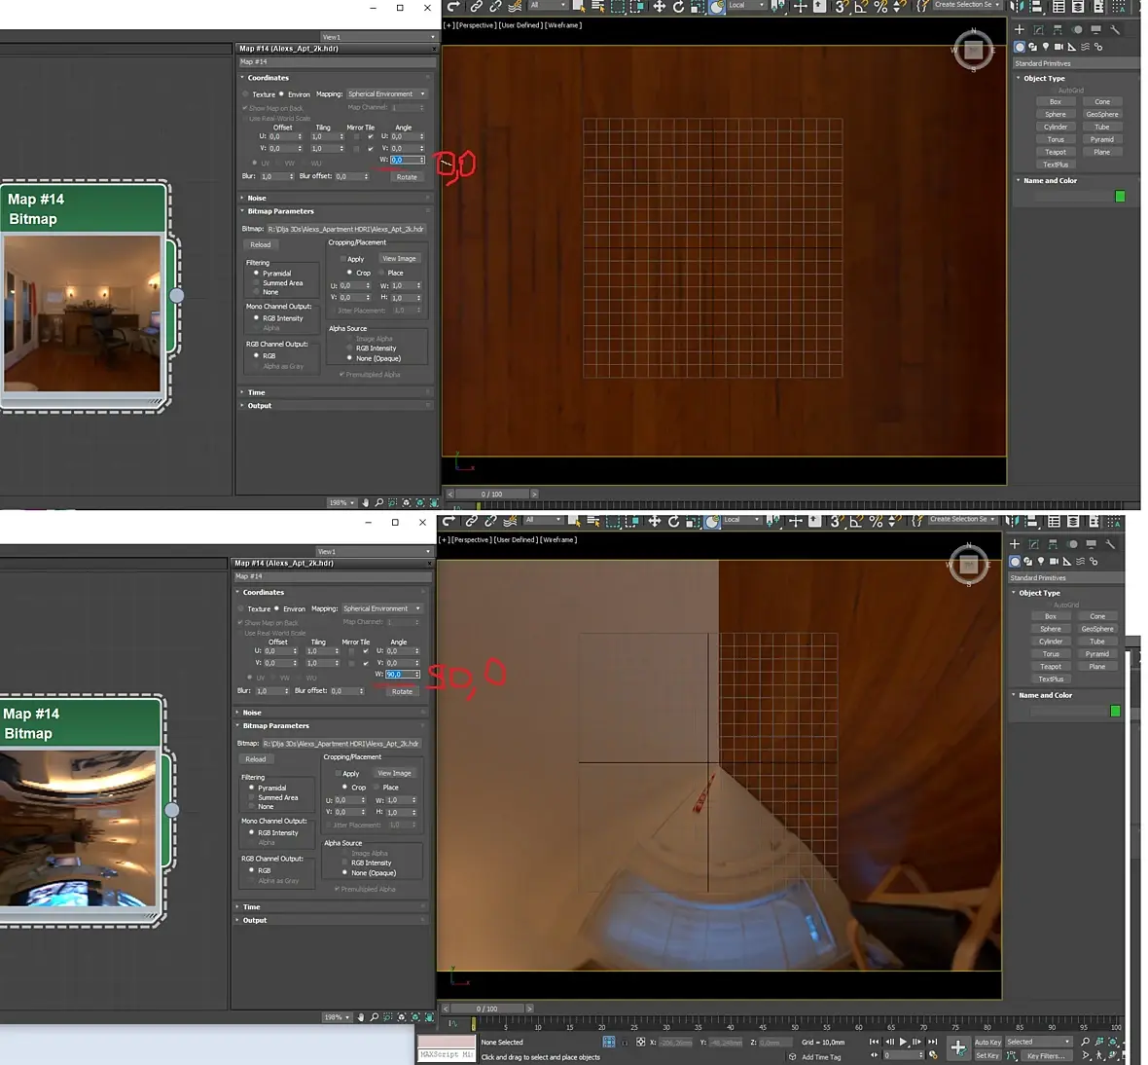Toggle Key Mode beside the frame number field

875,1054
